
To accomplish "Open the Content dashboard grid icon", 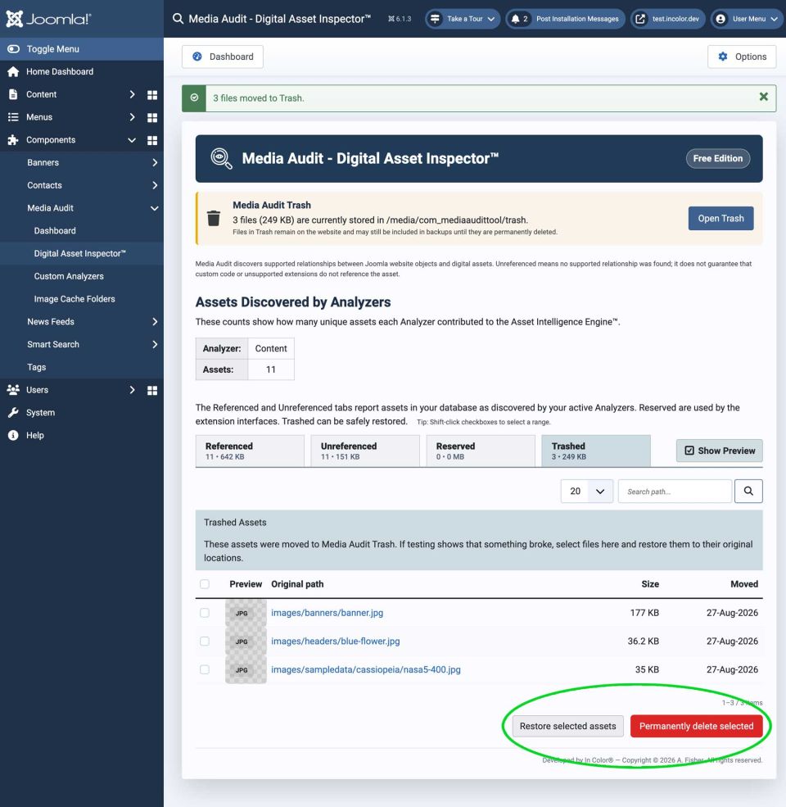I will click(152, 95).
